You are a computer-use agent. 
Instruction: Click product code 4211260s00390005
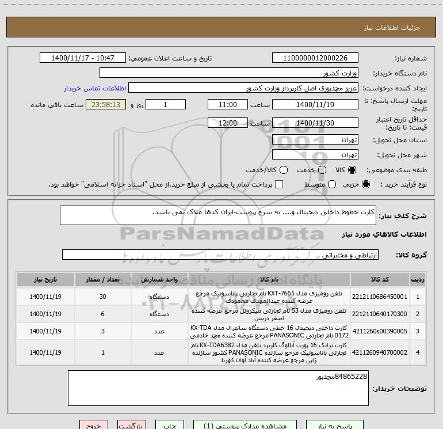click(x=380, y=331)
